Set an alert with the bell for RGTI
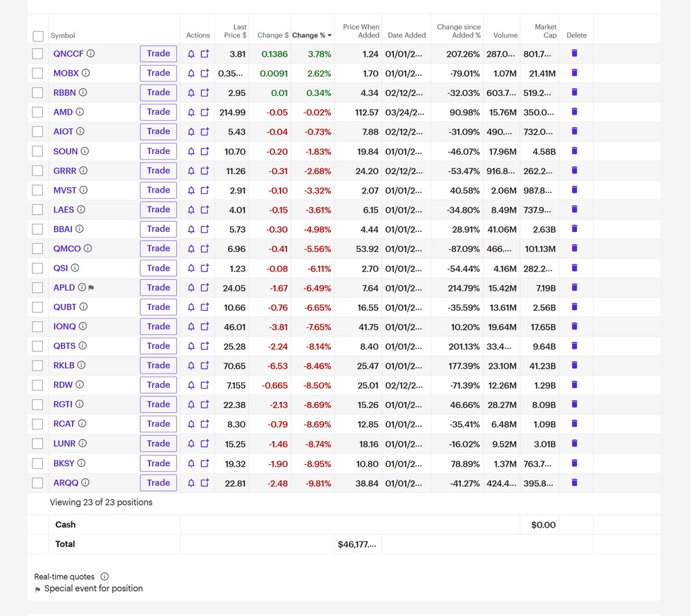The height and width of the screenshot is (616, 691). tap(191, 405)
